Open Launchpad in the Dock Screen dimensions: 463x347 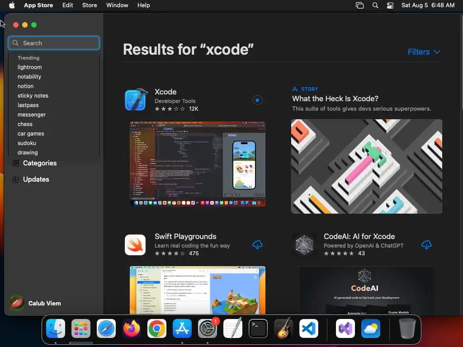(81, 328)
